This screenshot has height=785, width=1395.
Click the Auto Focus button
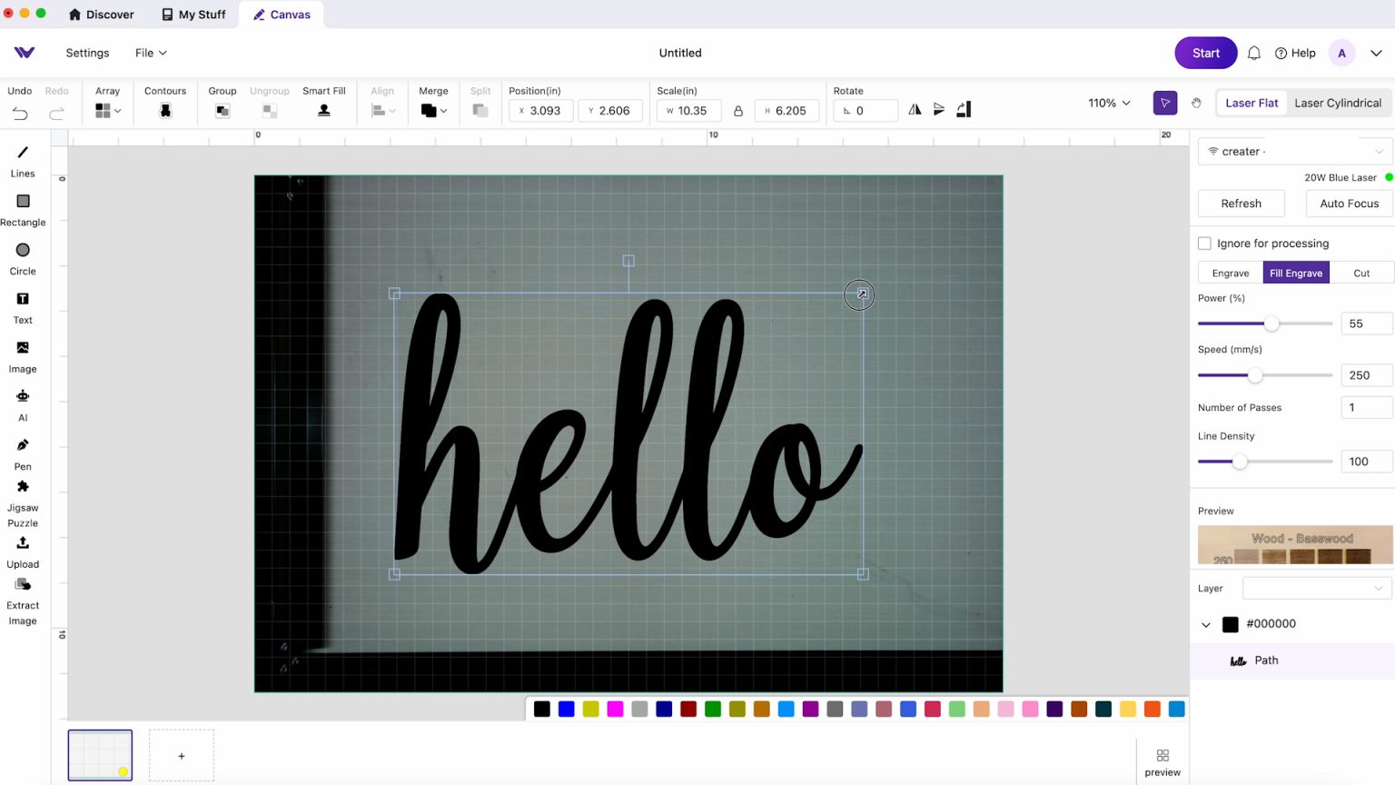coord(1349,204)
